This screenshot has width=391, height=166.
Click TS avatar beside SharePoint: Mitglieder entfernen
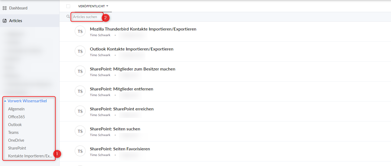(80, 91)
